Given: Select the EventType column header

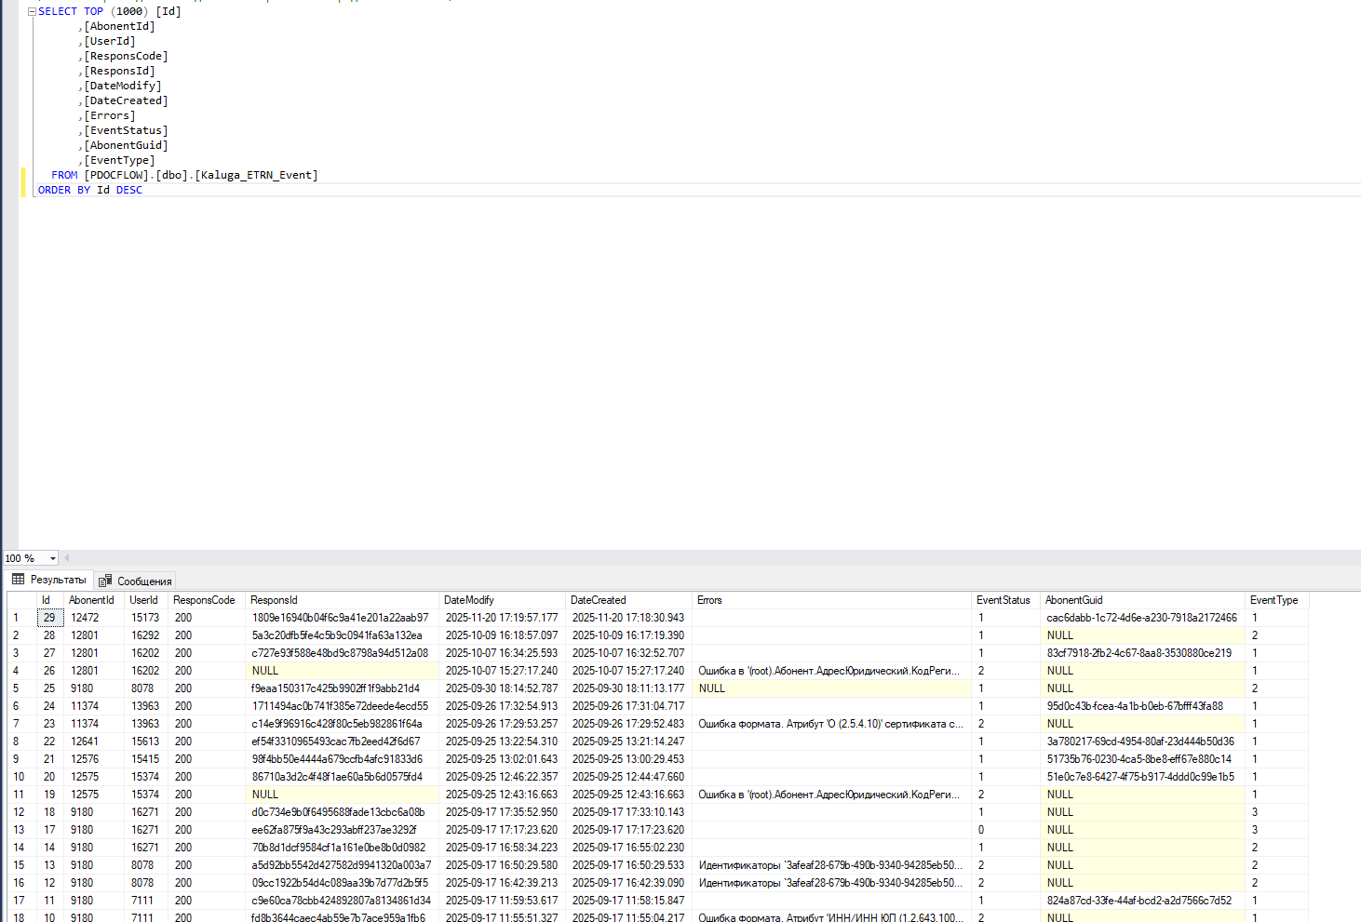Looking at the screenshot, I should pos(1276,600).
